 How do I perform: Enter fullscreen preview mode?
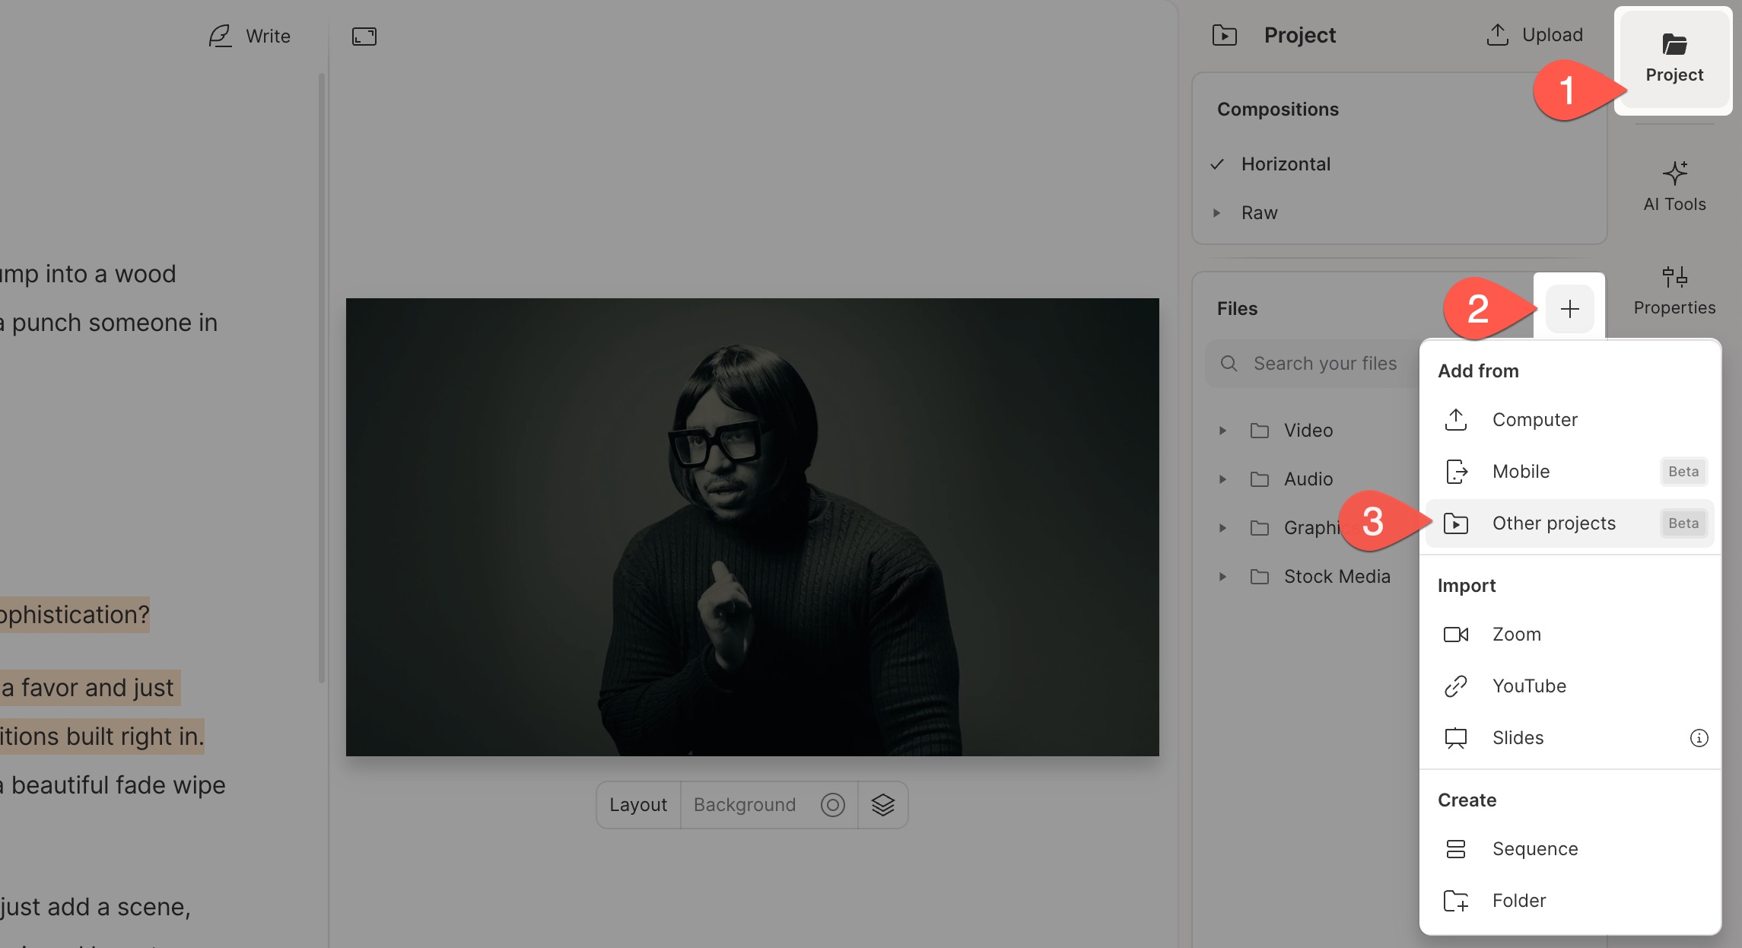pyautogui.click(x=364, y=36)
